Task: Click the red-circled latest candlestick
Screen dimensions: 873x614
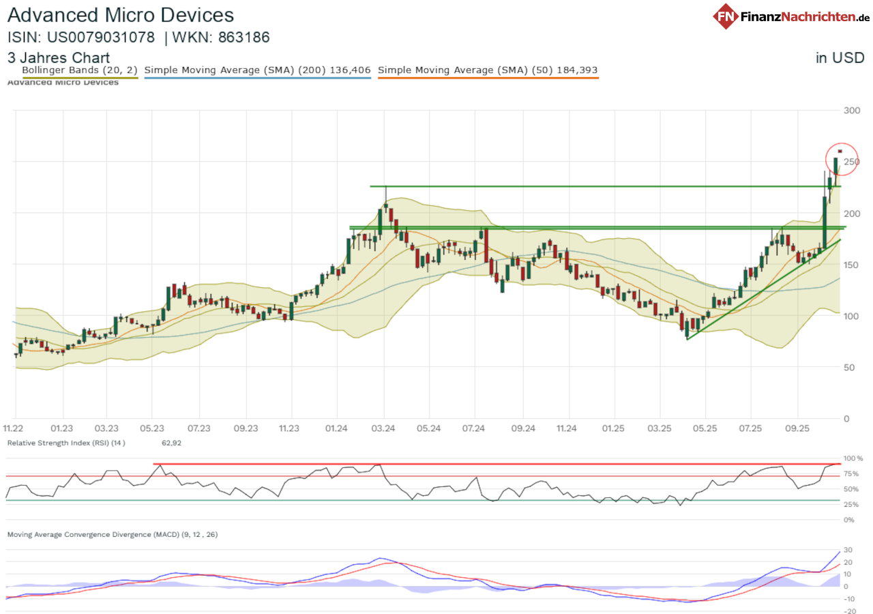Action: 835,166
